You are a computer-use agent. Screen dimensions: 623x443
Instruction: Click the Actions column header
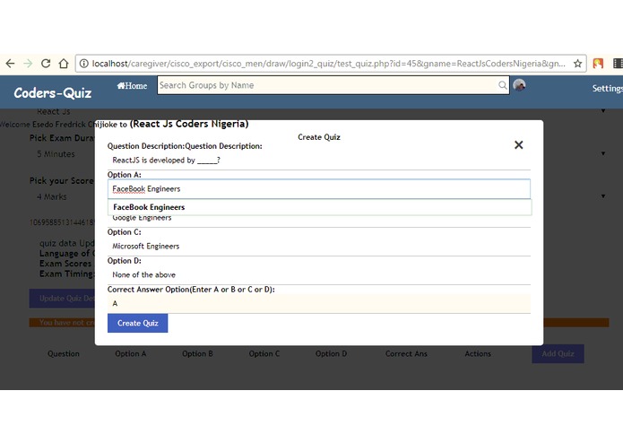[478, 353]
